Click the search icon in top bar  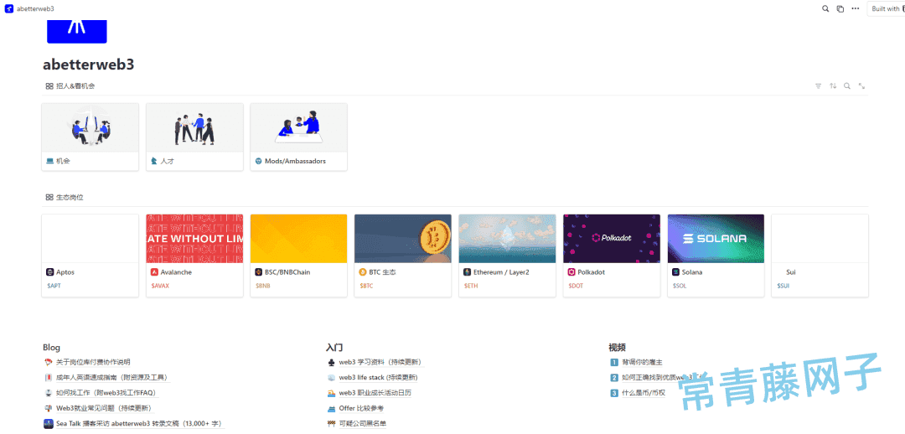click(825, 8)
